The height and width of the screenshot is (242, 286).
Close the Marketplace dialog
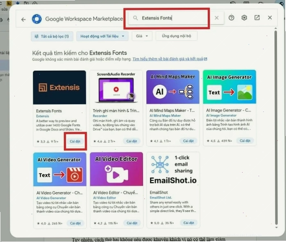click(270, 18)
